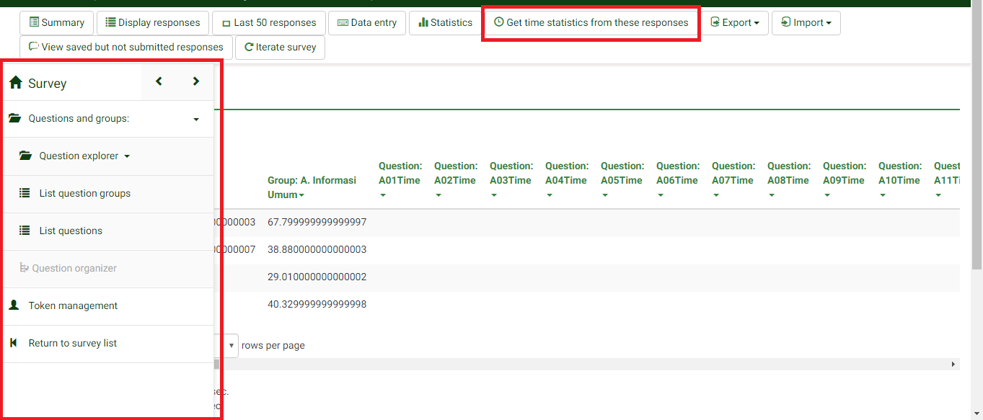This screenshot has width=983, height=420.
Task: Click the left chevron in sidebar header
Action: pyautogui.click(x=159, y=81)
